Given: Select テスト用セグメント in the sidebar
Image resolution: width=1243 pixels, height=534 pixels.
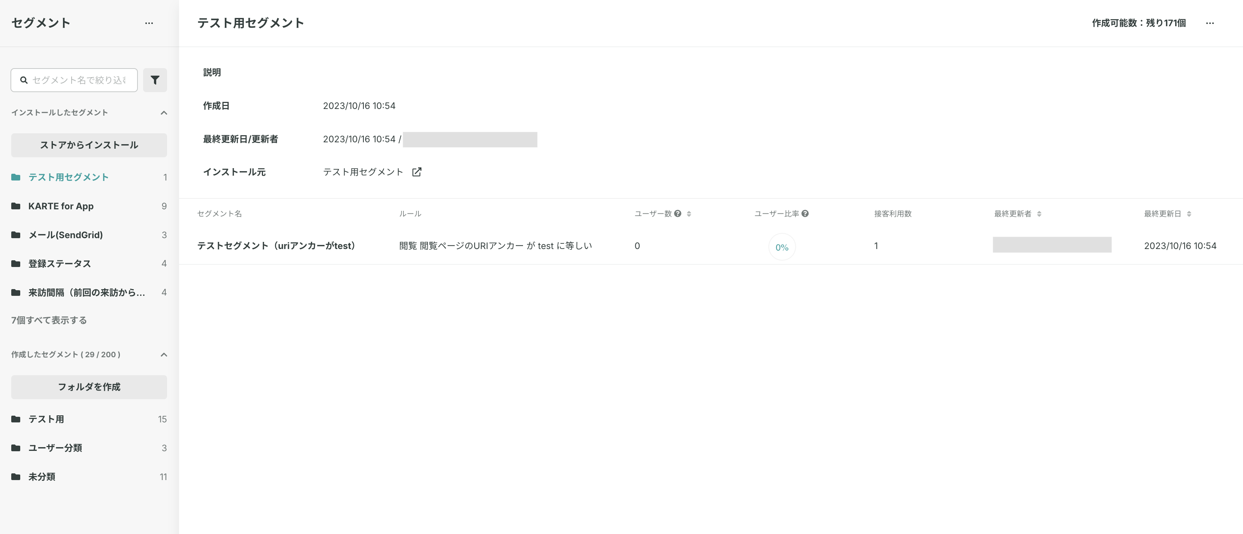Looking at the screenshot, I should (89, 177).
